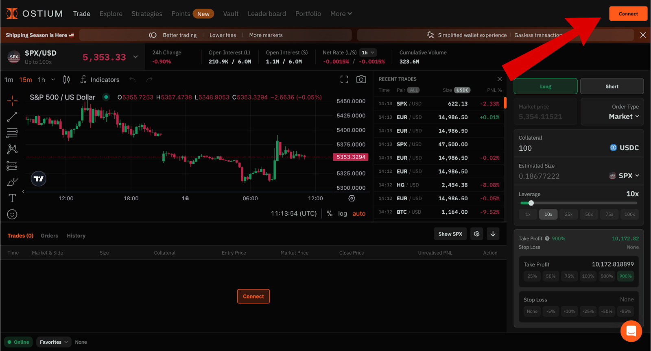651x351 pixels.
Task: Toggle the ALL pair filter
Action: [x=414, y=90]
